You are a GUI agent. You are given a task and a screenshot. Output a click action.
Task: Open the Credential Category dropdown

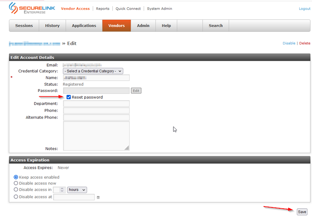pos(93,71)
